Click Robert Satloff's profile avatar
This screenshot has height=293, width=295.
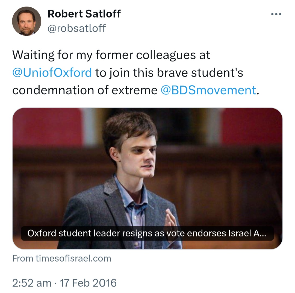tap(26, 21)
